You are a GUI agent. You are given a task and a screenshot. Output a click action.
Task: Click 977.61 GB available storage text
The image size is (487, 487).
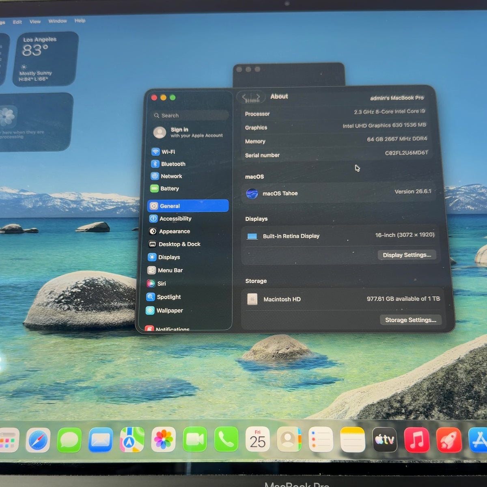pos(403,299)
